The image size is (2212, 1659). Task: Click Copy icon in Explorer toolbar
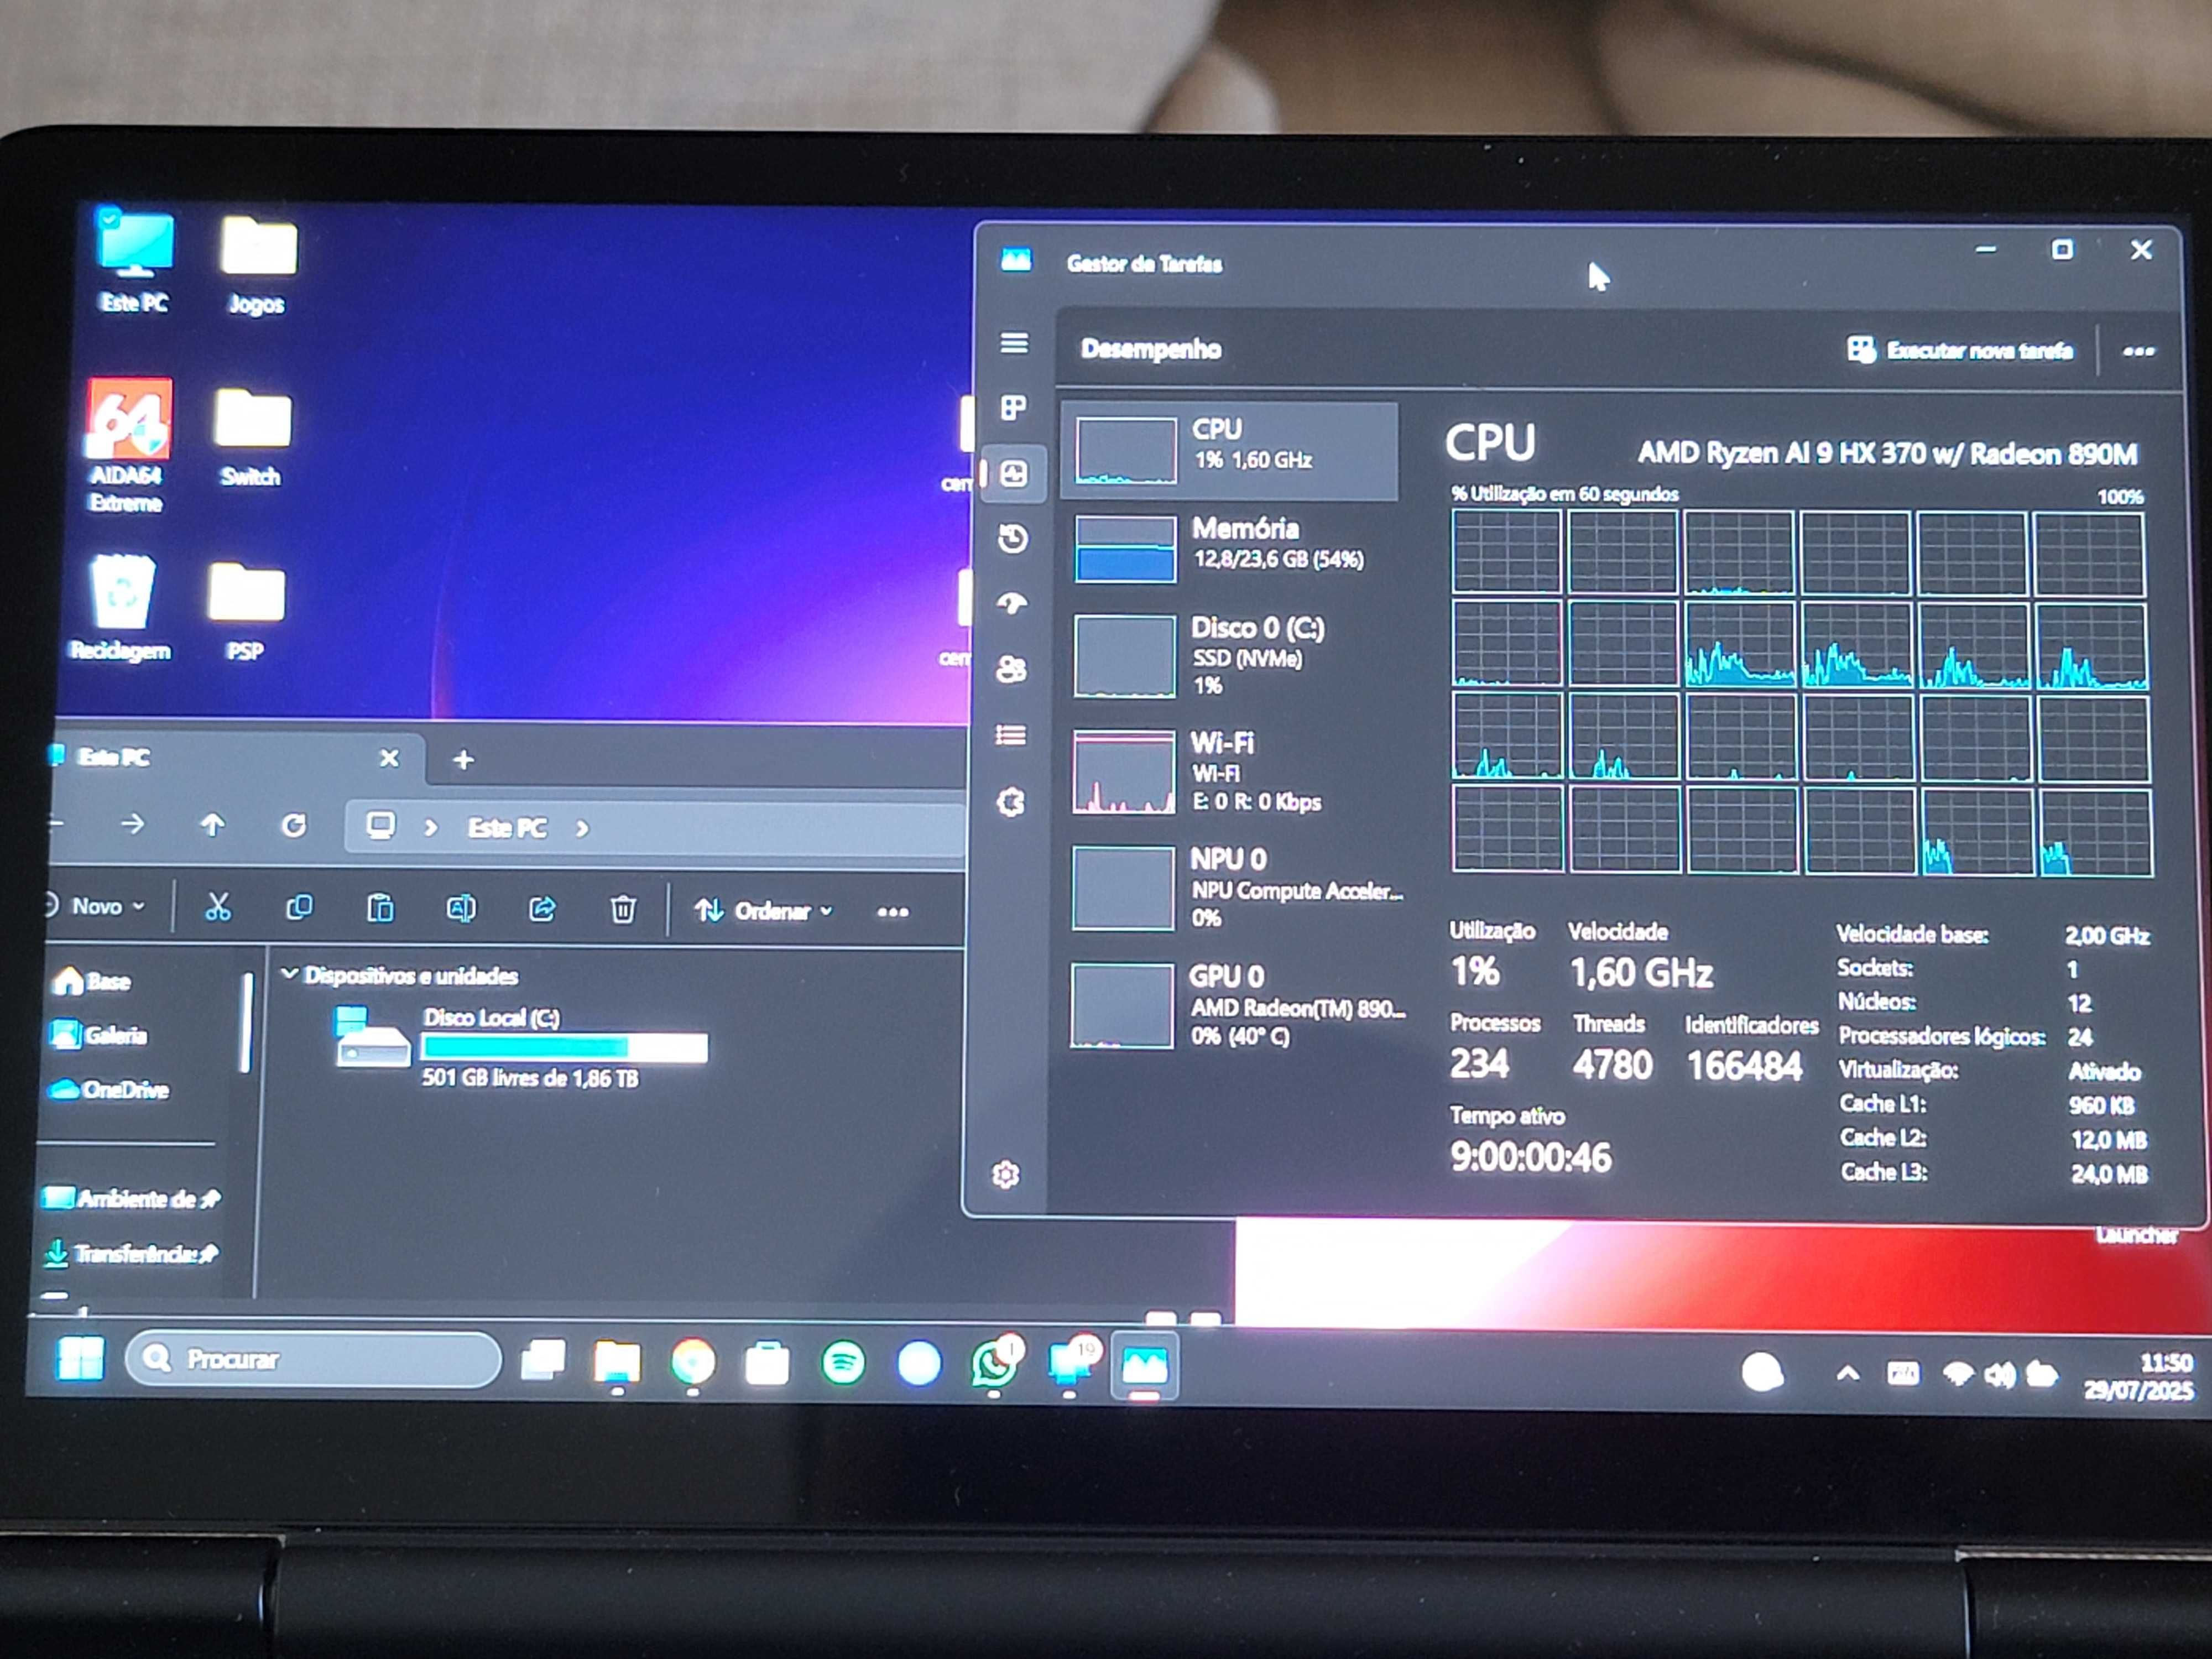click(299, 908)
